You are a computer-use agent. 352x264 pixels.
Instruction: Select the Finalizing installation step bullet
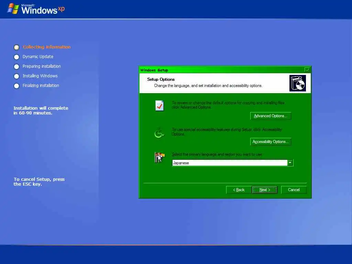(16, 86)
